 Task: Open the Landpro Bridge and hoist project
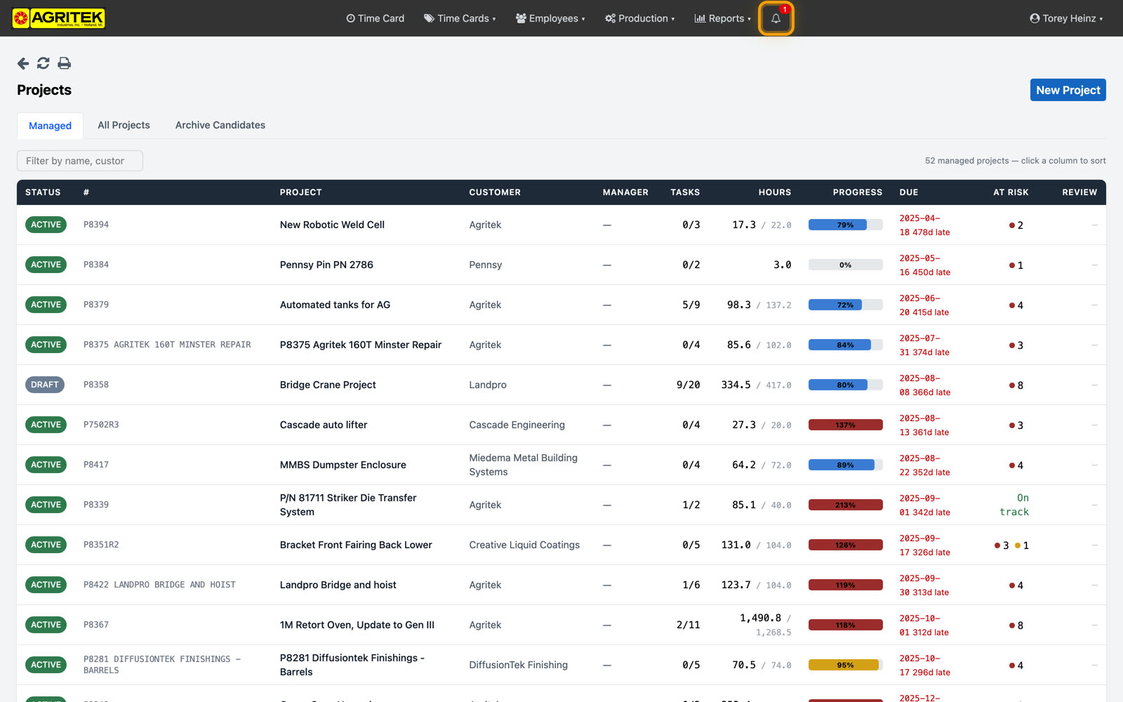(x=338, y=585)
